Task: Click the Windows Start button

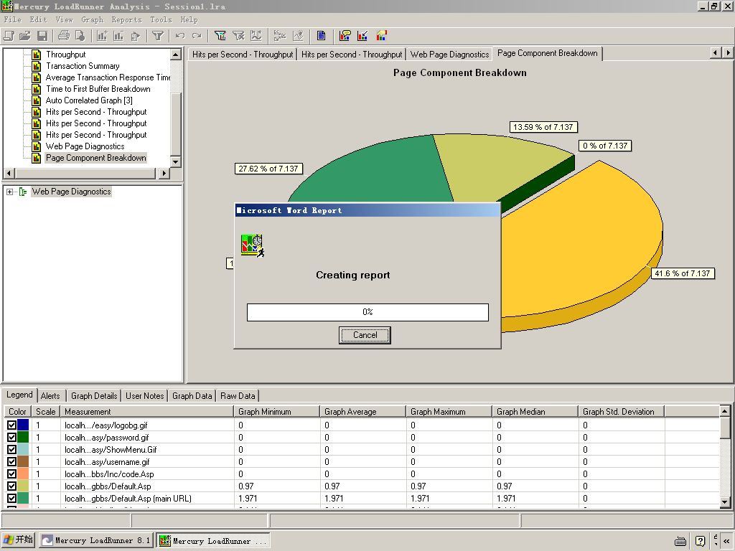Action: click(x=19, y=540)
